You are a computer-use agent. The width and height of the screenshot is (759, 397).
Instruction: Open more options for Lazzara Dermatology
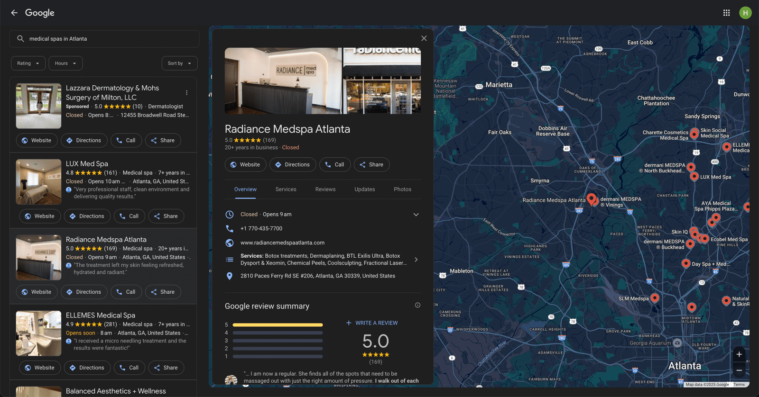click(x=186, y=93)
